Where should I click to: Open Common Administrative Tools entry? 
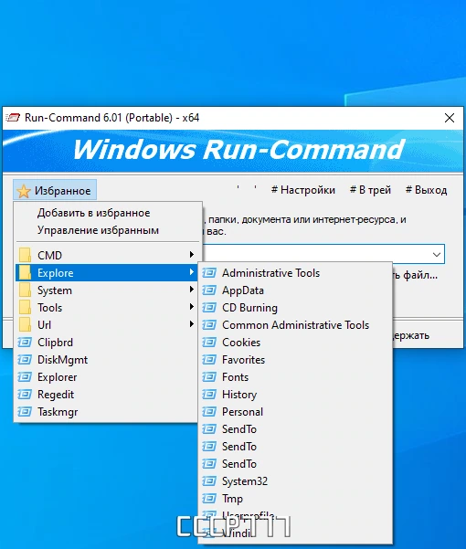click(x=295, y=325)
